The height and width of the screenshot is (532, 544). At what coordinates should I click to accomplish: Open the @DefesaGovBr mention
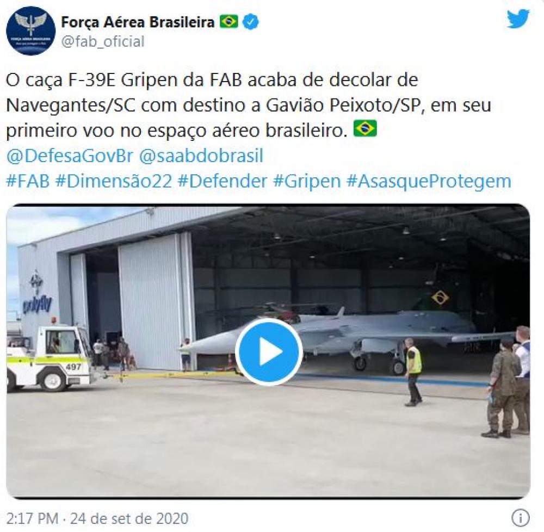pos(70,156)
